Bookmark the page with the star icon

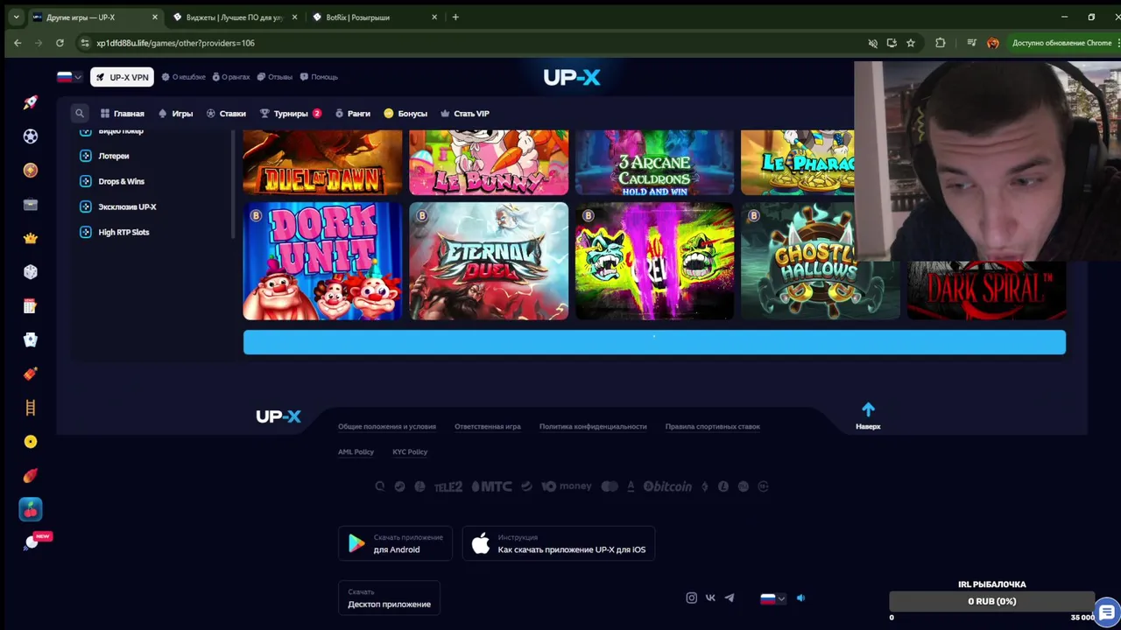click(911, 43)
